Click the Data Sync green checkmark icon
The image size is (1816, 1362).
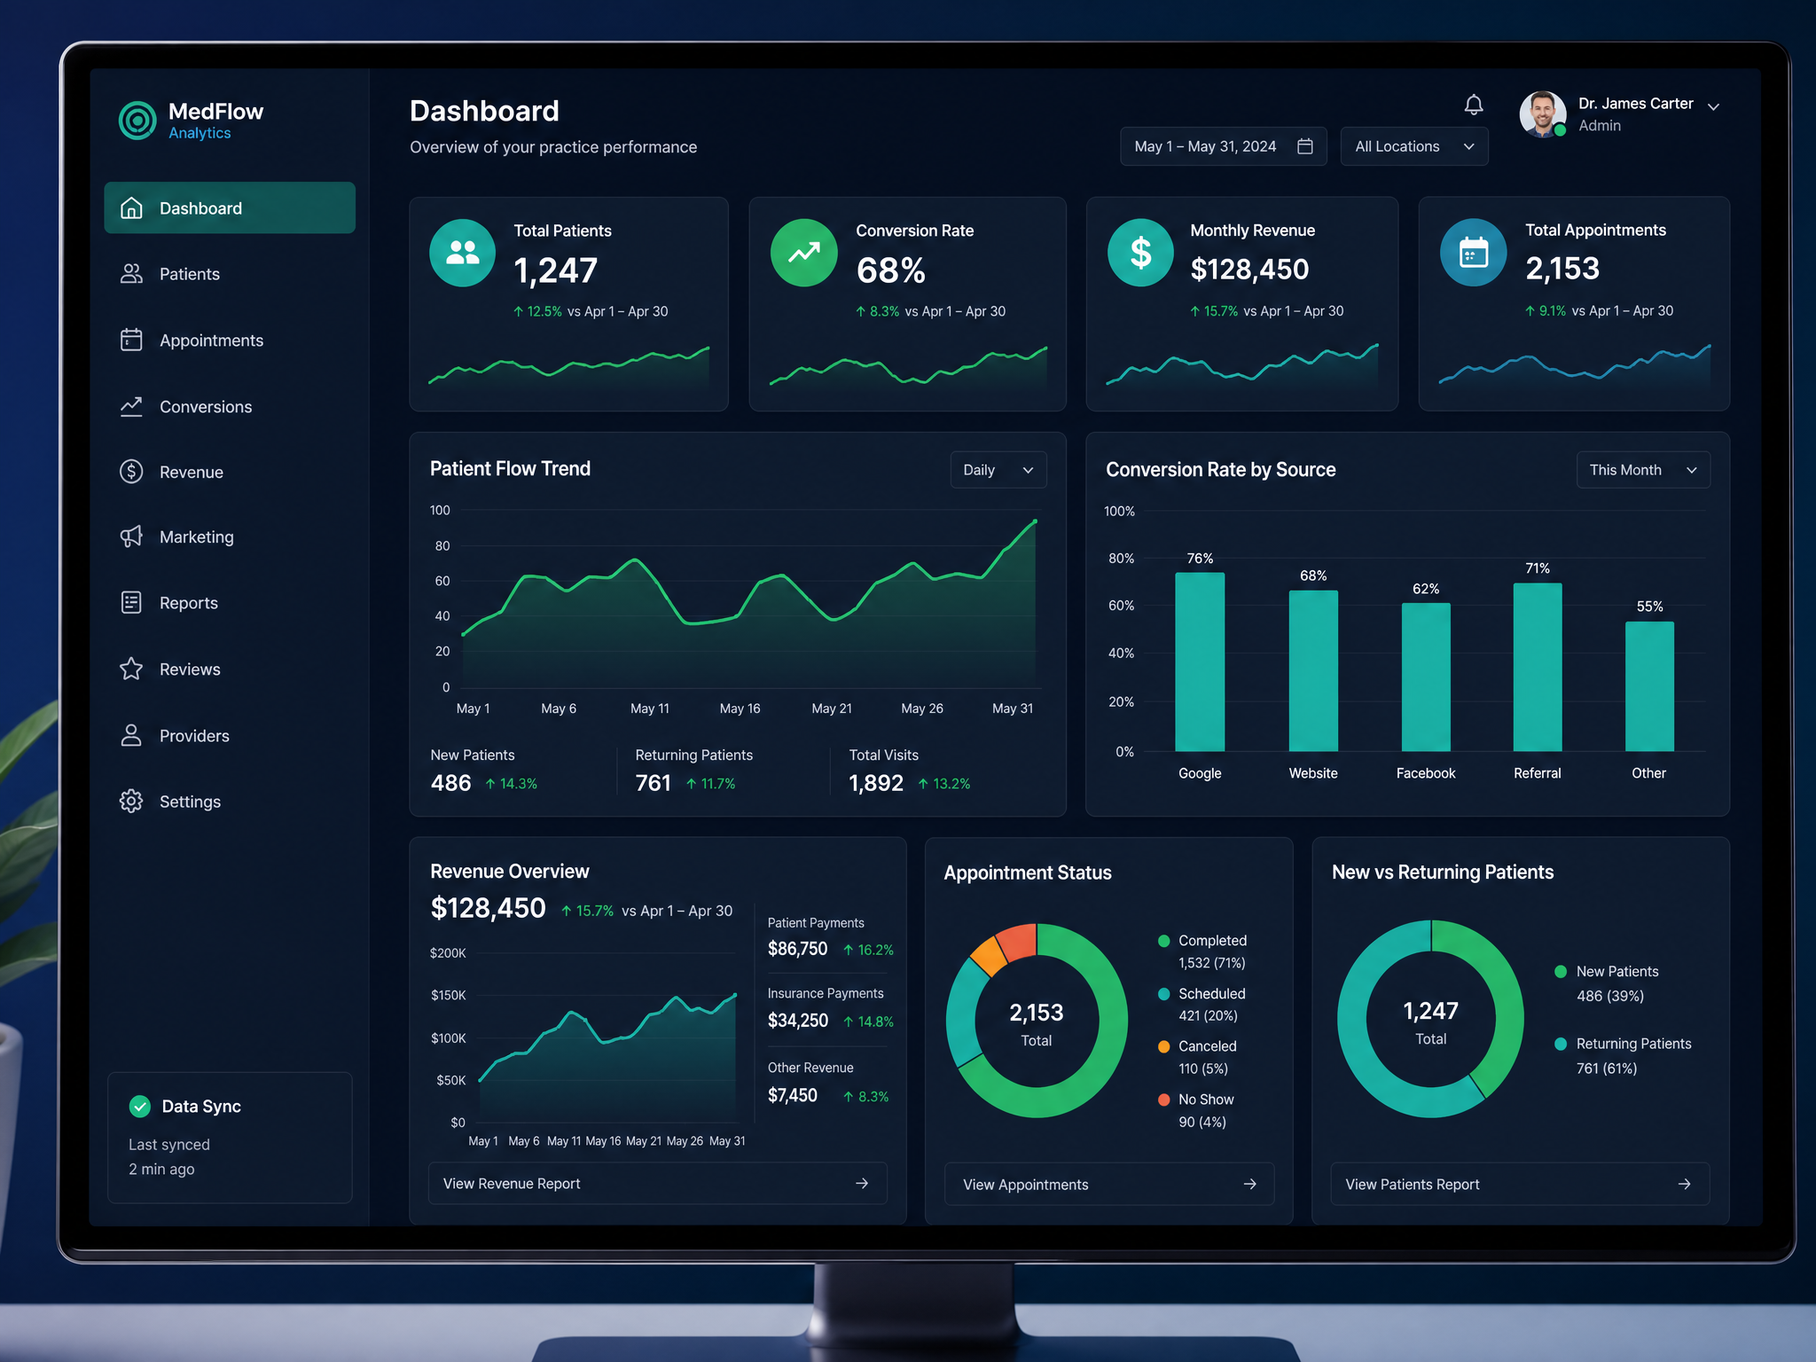[140, 1106]
